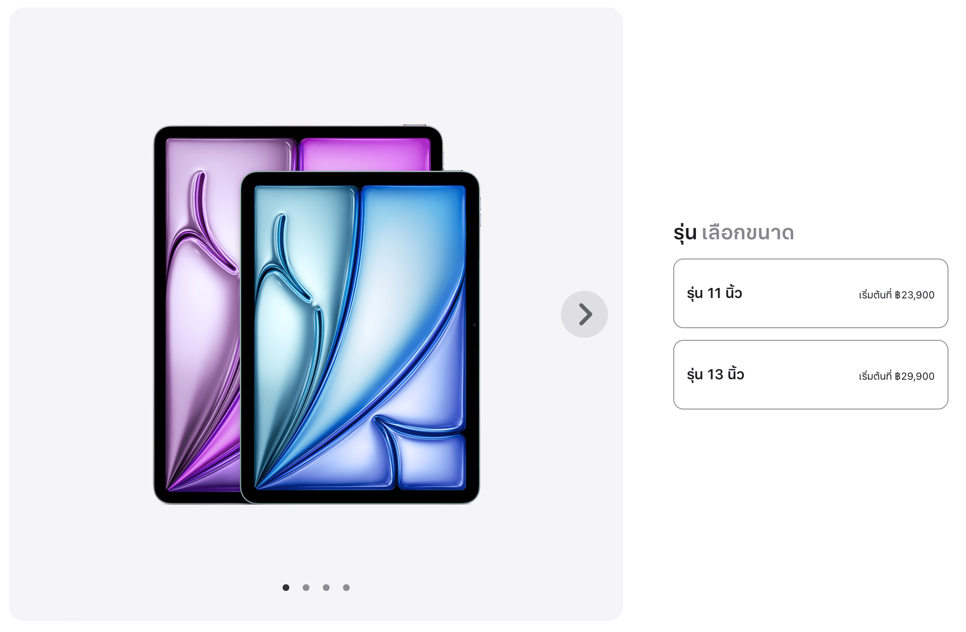
Task: Choose the รุ่น 11 นิ้ว model option
Action: click(x=810, y=293)
